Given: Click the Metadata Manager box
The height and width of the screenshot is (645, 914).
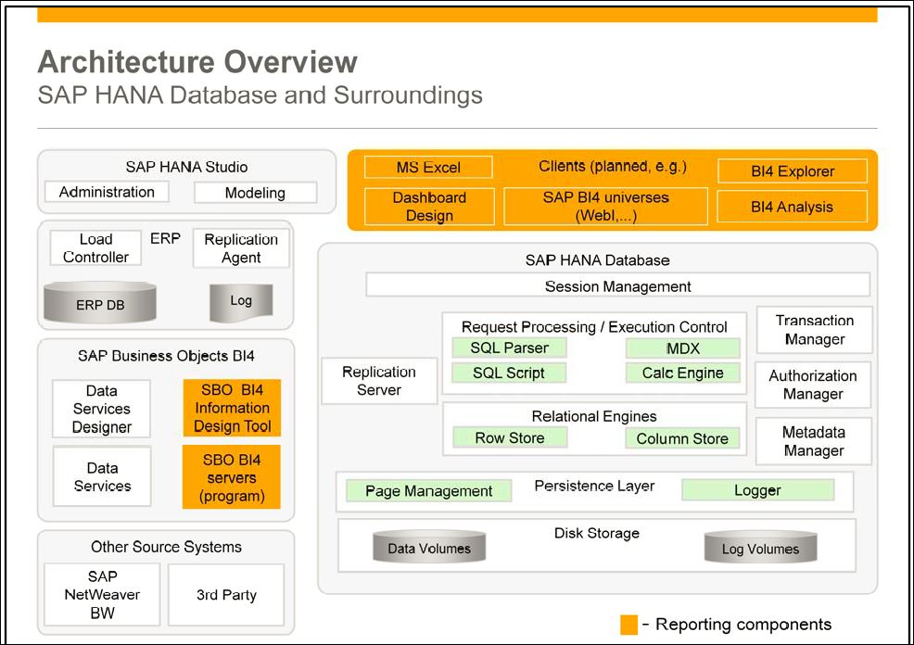Looking at the screenshot, I should pos(814,441).
